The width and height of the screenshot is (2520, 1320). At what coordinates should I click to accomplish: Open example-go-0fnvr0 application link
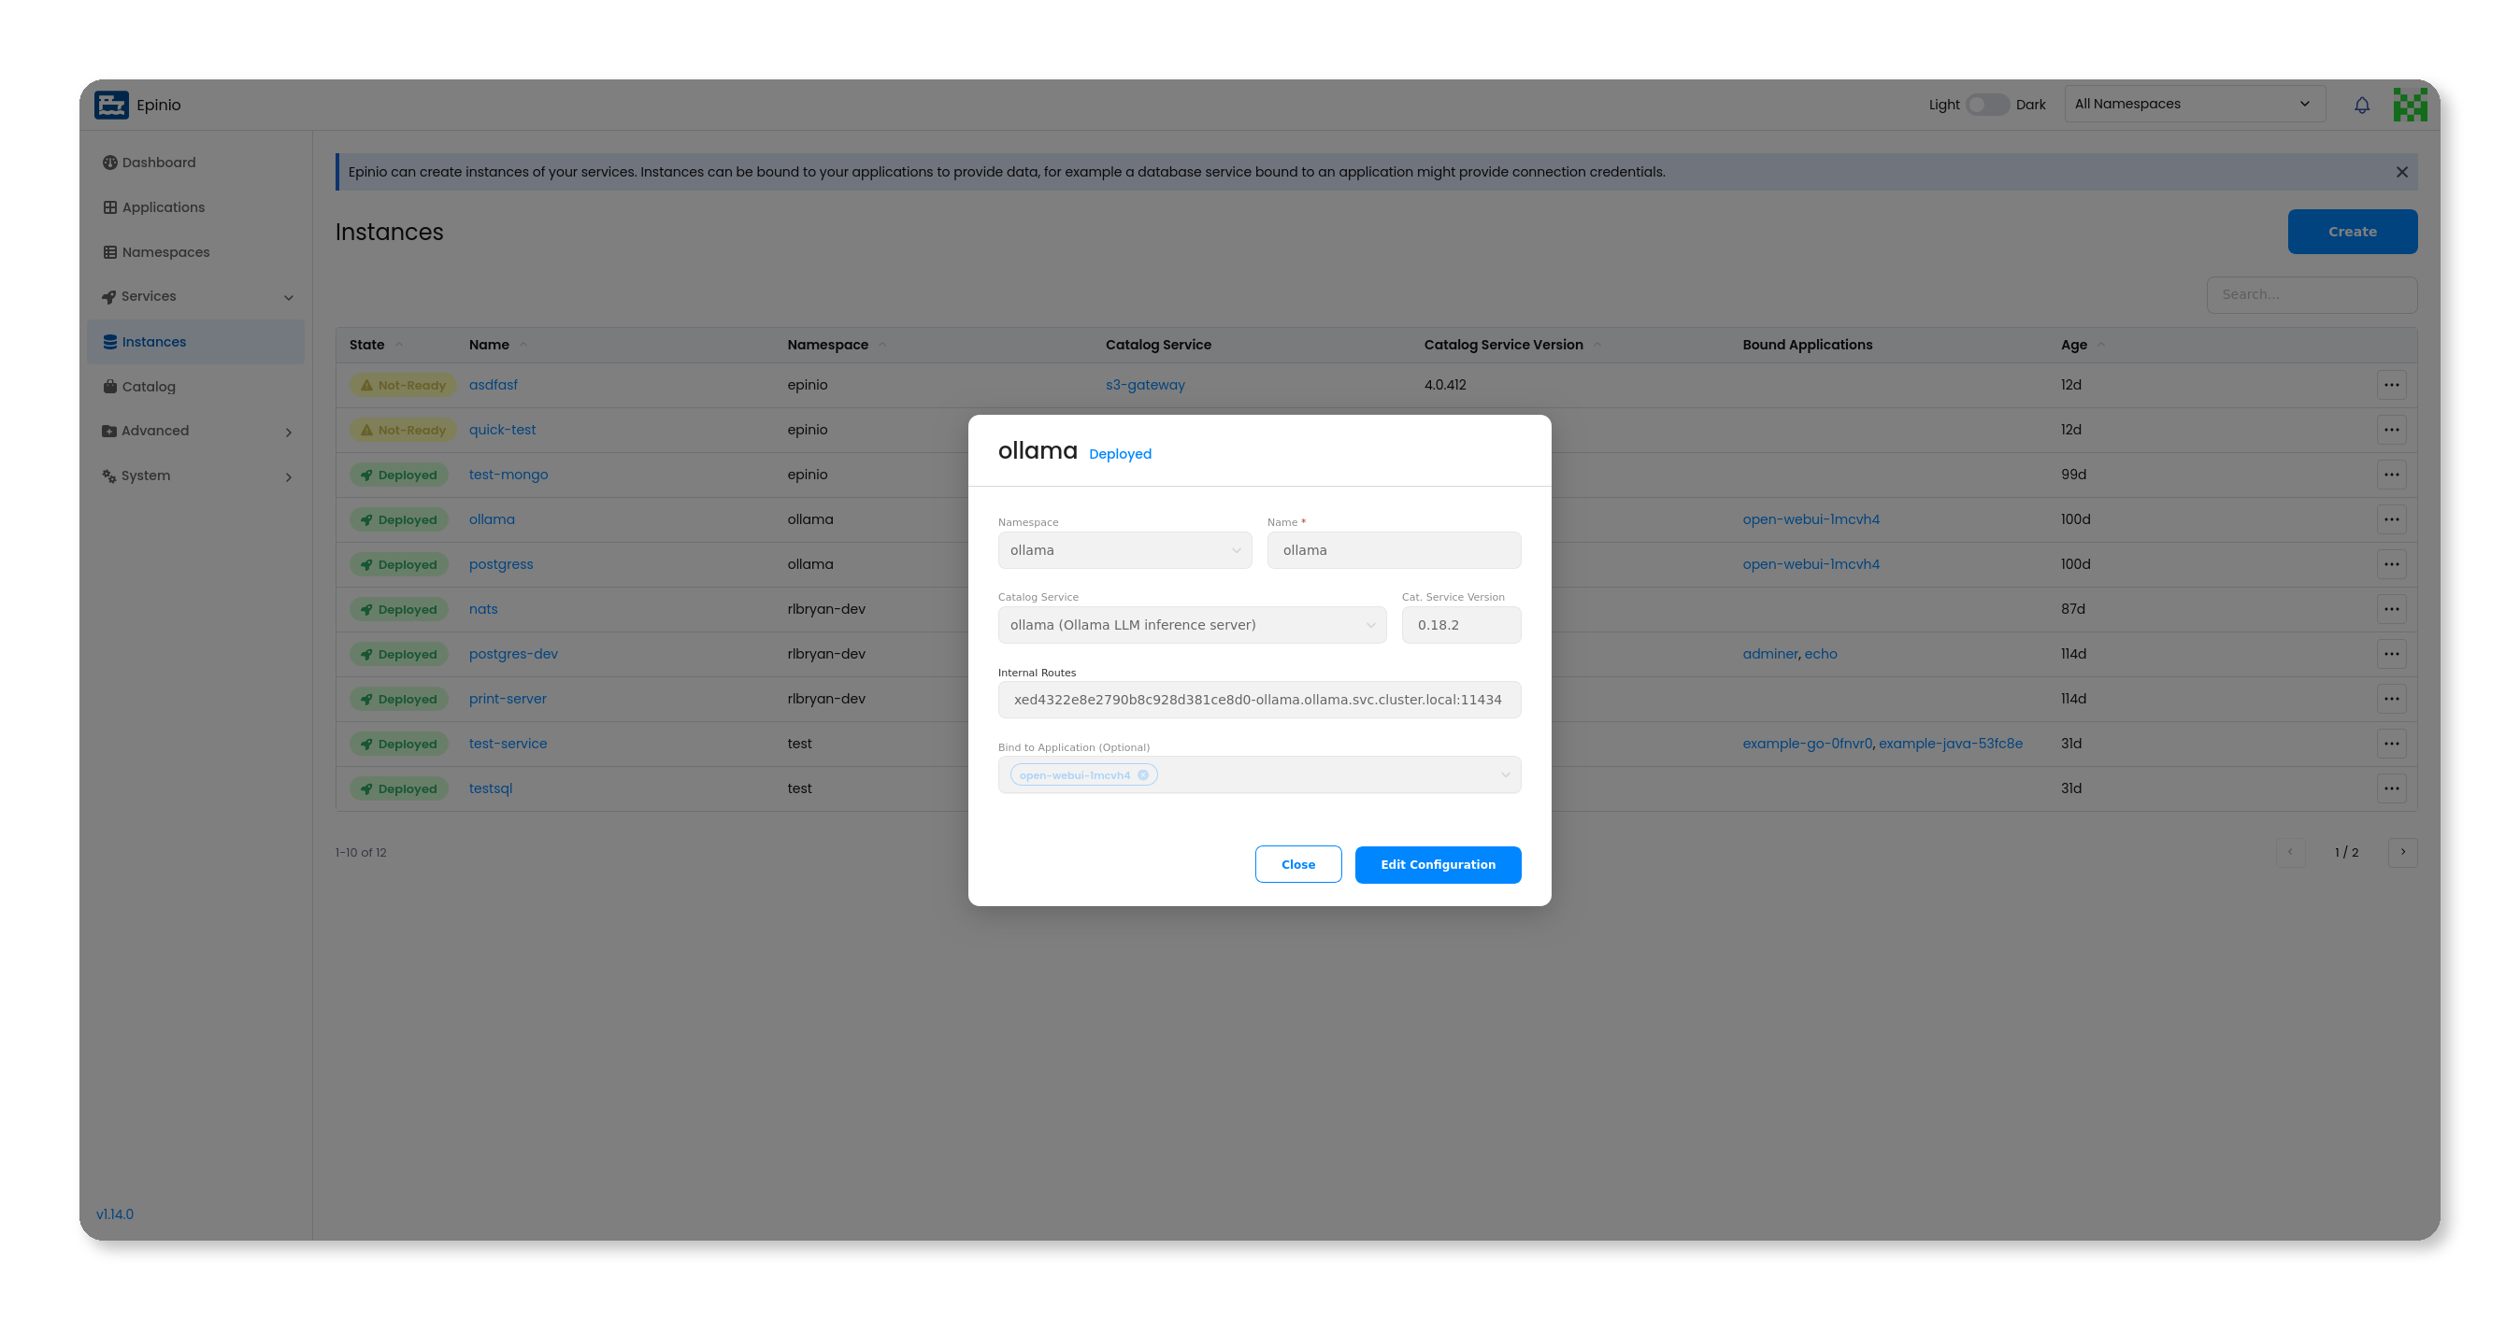pyautogui.click(x=1807, y=745)
